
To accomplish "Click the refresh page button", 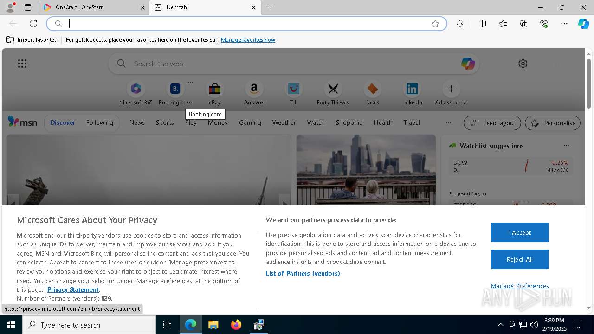I will pos(33,24).
